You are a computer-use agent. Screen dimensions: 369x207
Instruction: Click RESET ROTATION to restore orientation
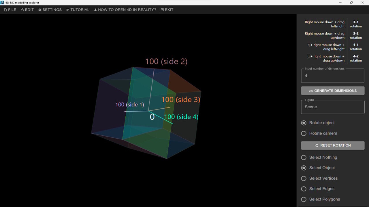click(332, 145)
